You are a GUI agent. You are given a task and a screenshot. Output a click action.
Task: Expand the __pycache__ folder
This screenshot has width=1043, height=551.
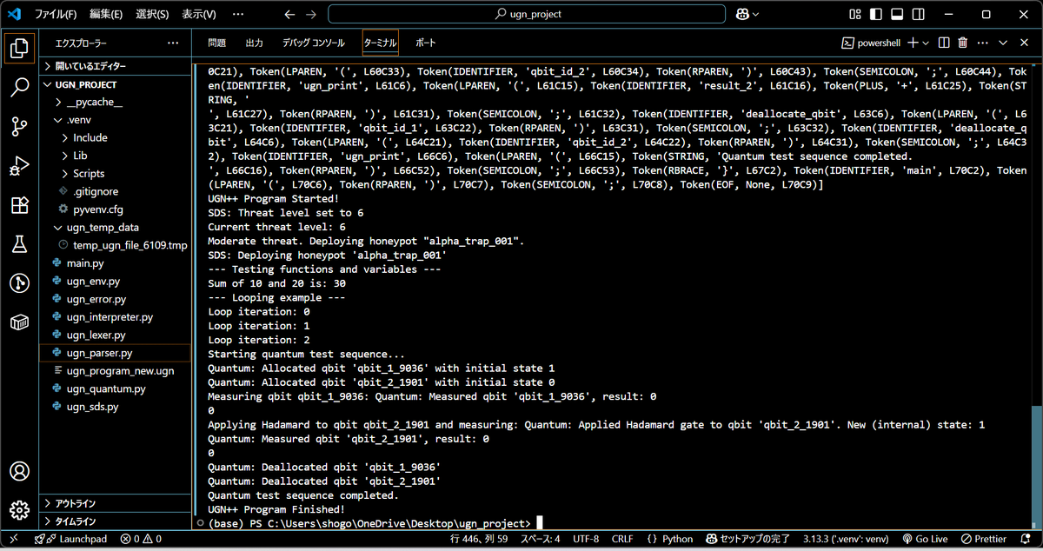[116, 103]
